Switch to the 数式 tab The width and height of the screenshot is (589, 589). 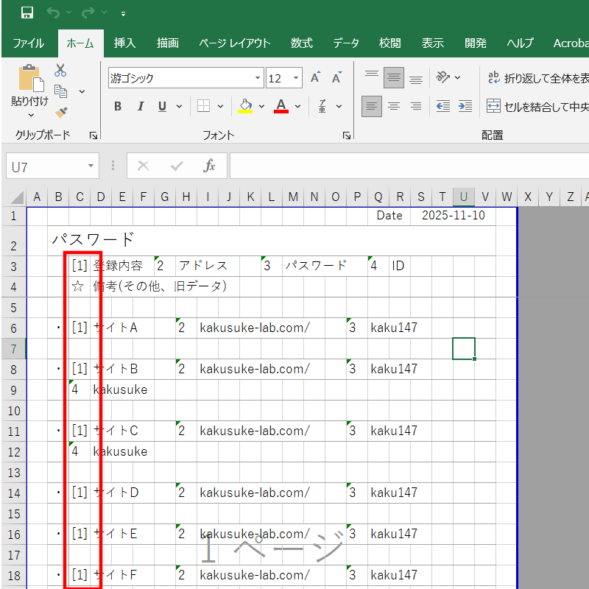[301, 43]
